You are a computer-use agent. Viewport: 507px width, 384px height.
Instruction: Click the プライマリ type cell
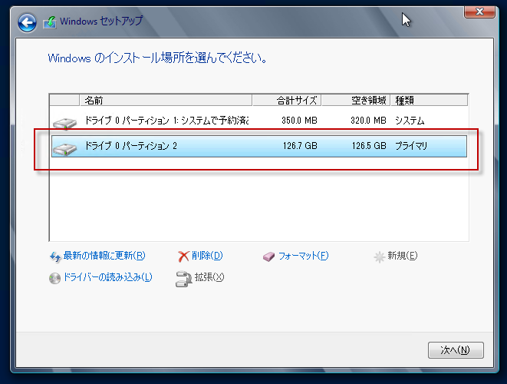point(411,146)
